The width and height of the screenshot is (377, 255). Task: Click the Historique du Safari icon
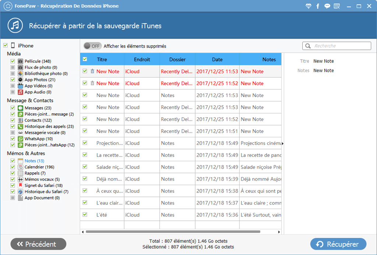tap(21, 192)
